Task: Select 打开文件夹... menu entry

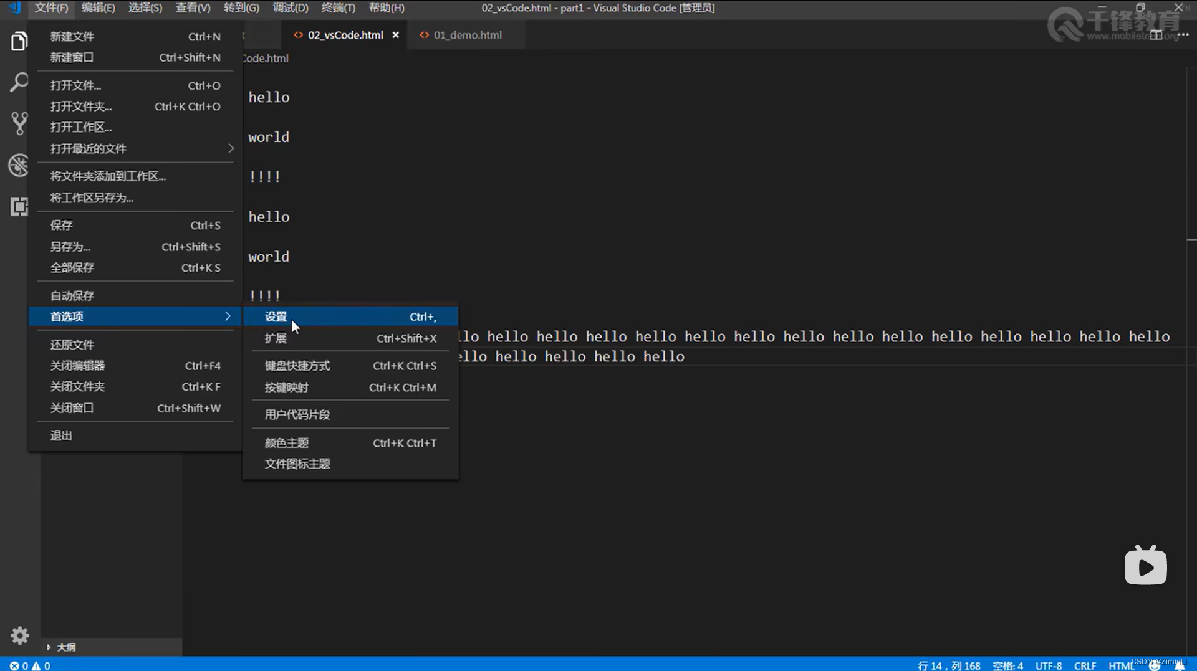Action: [135, 107]
